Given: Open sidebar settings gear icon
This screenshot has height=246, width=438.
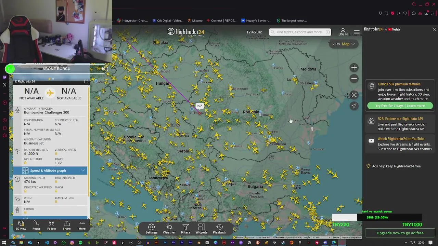Looking at the screenshot, I should 4,136.
